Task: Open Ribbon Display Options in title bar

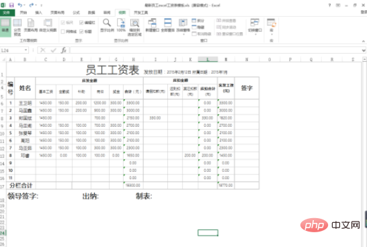Action: (x=338, y=5)
